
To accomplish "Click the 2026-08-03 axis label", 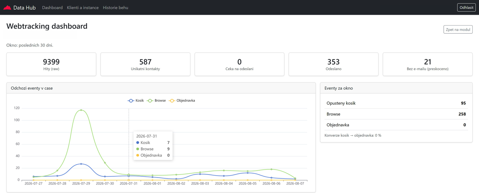I will click(200, 184).
